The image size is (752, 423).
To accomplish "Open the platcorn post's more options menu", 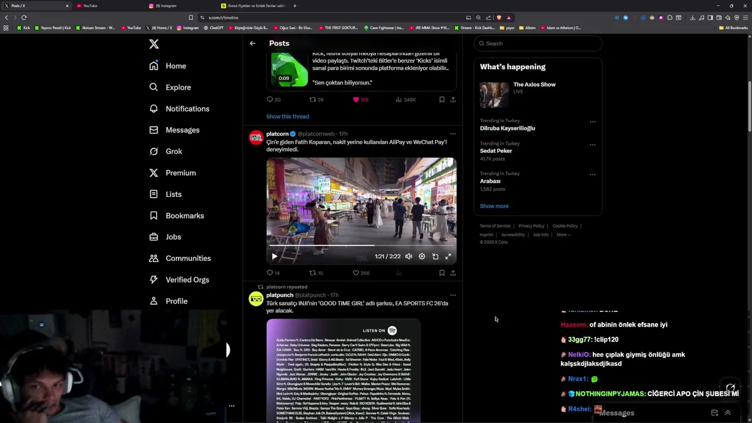I will pyautogui.click(x=453, y=134).
